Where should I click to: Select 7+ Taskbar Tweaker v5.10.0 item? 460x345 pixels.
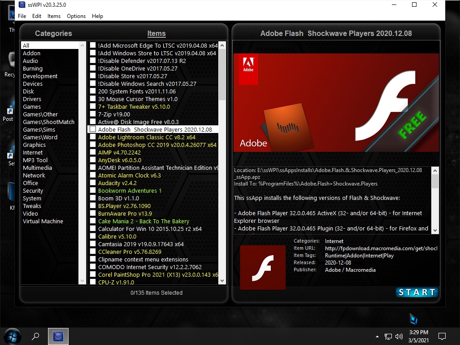134,106
